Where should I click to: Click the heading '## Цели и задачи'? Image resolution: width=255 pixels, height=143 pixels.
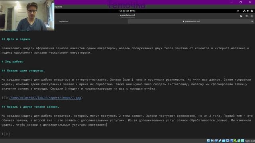(16, 39)
